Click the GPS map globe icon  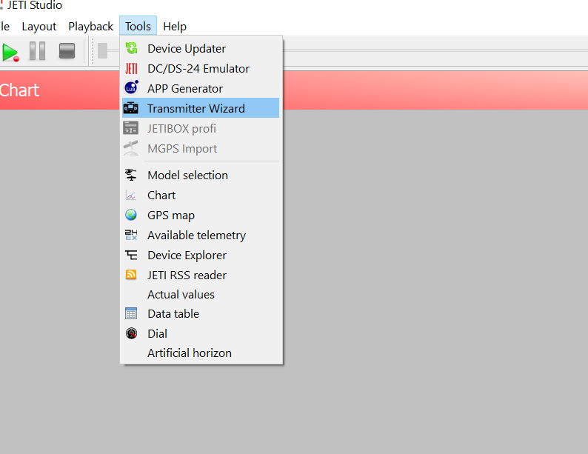(131, 215)
